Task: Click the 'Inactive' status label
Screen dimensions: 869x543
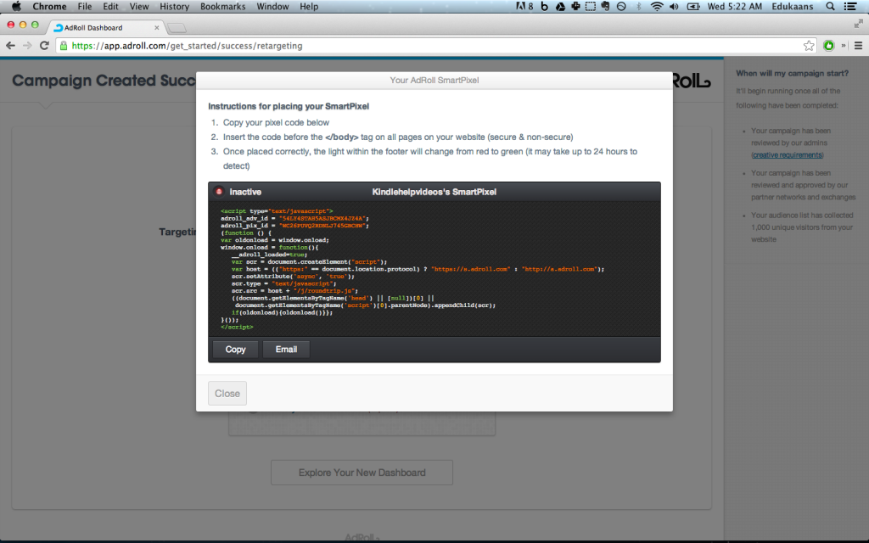Action: pos(245,192)
